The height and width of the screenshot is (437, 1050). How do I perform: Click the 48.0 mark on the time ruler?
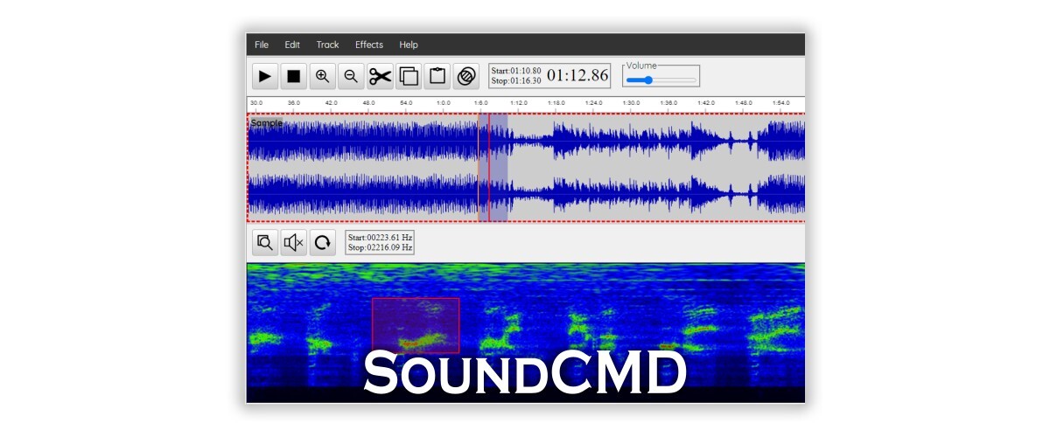[x=368, y=102]
